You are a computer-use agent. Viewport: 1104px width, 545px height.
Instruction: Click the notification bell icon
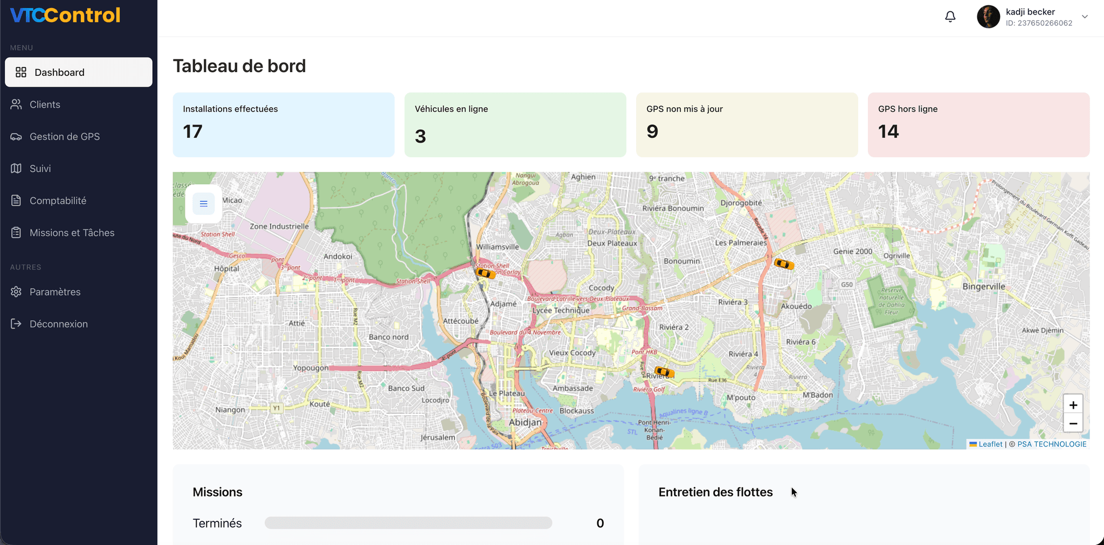(950, 17)
